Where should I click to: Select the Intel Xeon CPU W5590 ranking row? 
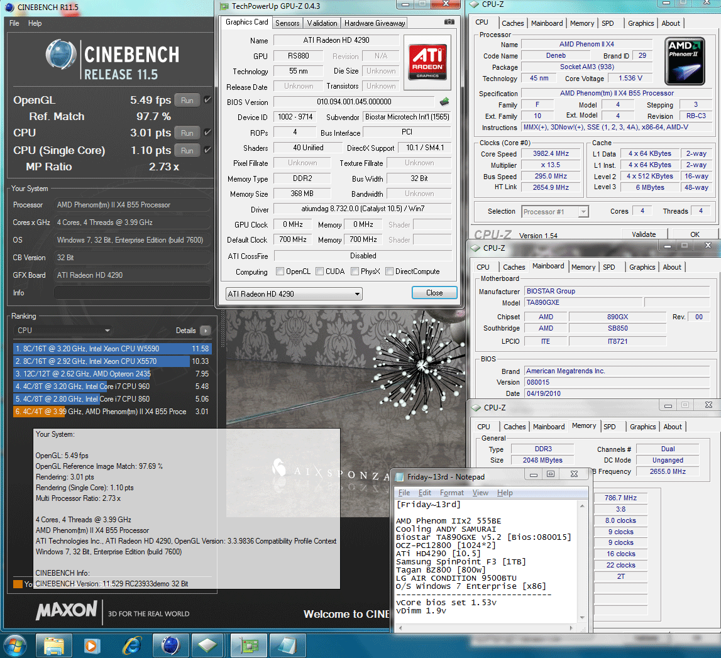(112, 349)
